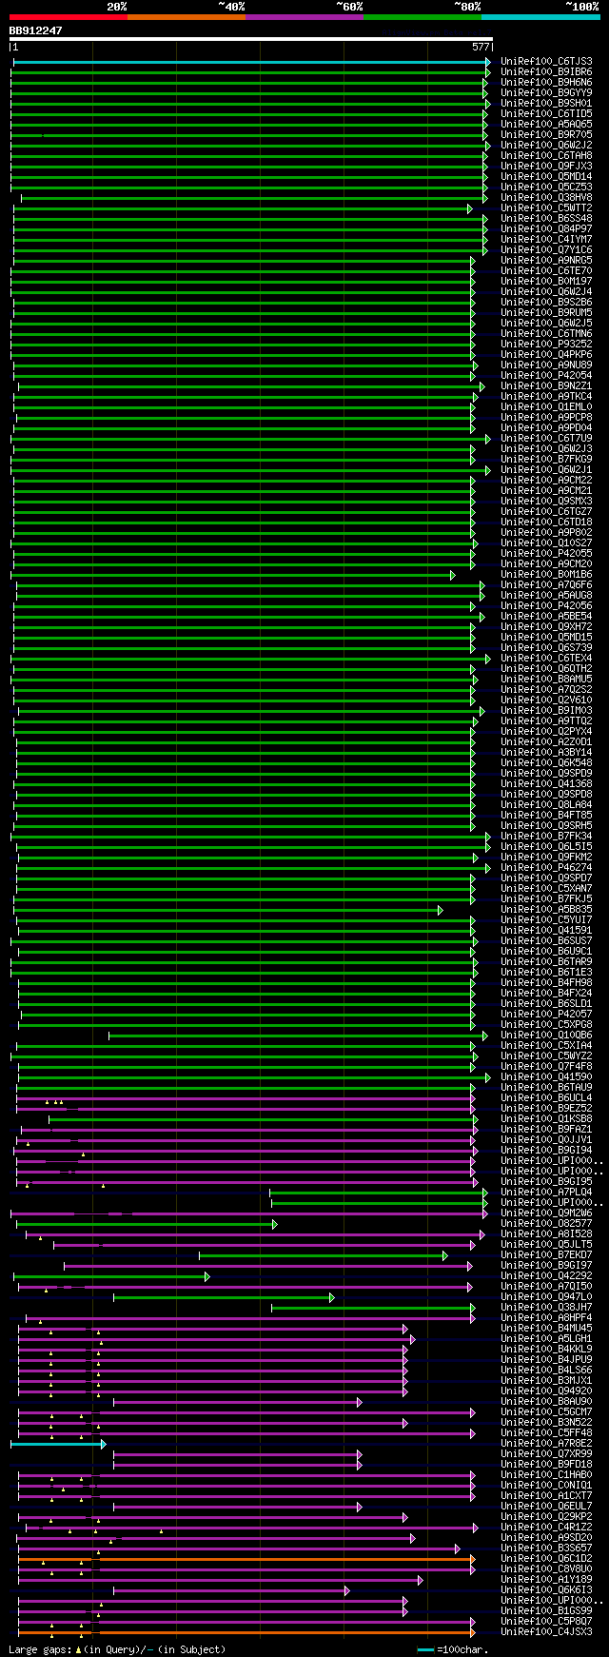The height and width of the screenshot is (1657, 609).
Task: Select the orange ~40% legend color segment
Action: [186, 17]
